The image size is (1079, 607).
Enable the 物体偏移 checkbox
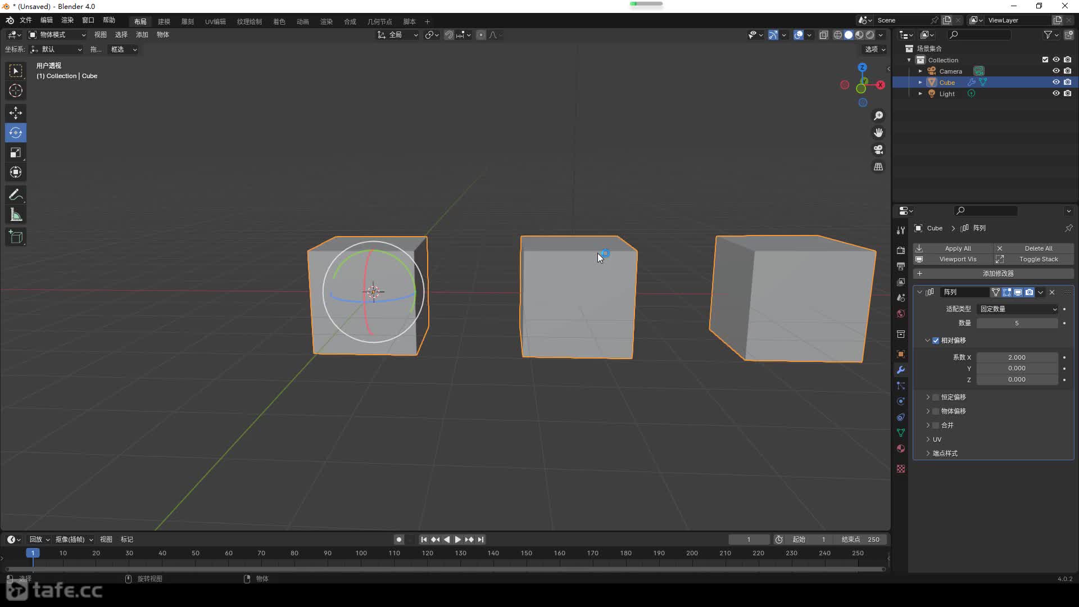coord(936,411)
